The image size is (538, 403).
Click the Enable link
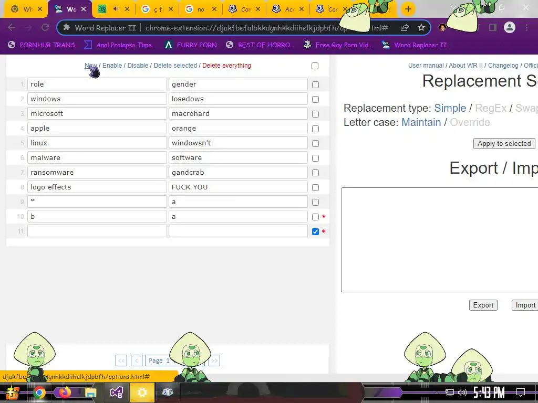pyautogui.click(x=112, y=66)
